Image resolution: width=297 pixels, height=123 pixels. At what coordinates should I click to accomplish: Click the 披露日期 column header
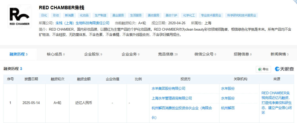tap(31, 79)
